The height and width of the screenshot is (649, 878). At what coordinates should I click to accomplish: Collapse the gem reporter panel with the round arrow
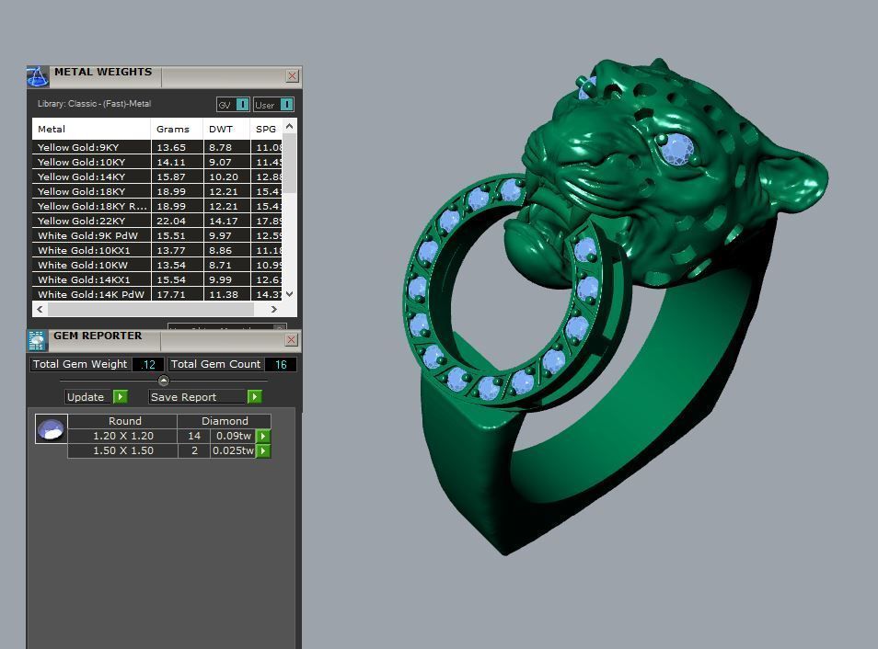tap(164, 381)
